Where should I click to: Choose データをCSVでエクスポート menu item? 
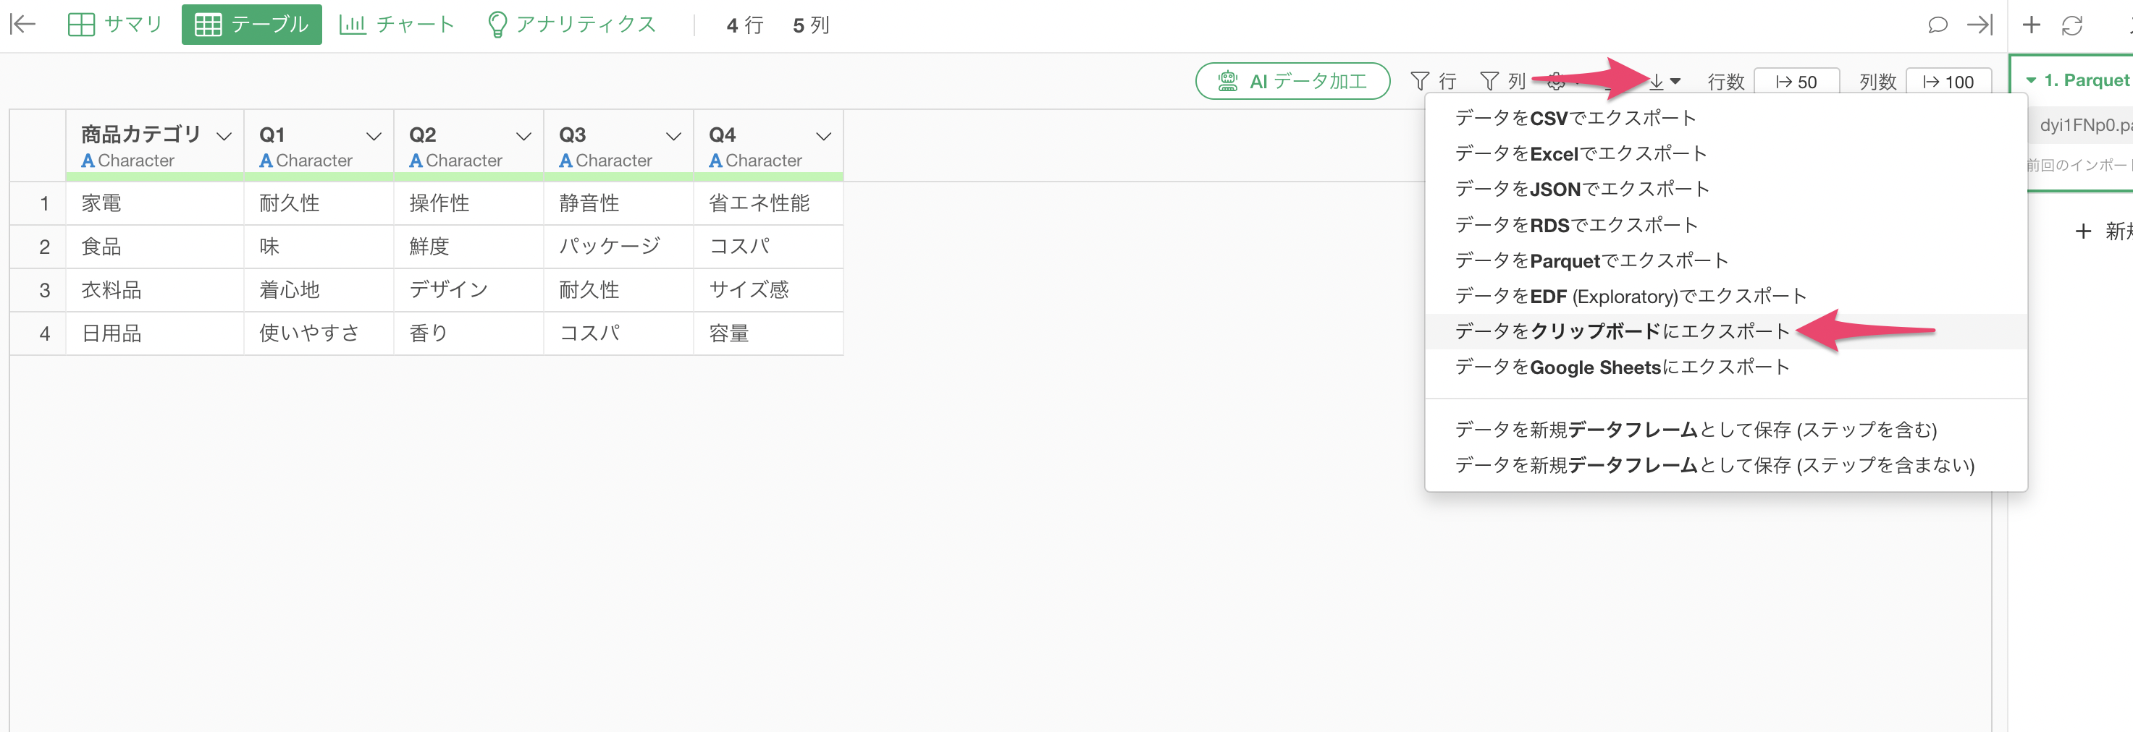pyautogui.click(x=1575, y=119)
